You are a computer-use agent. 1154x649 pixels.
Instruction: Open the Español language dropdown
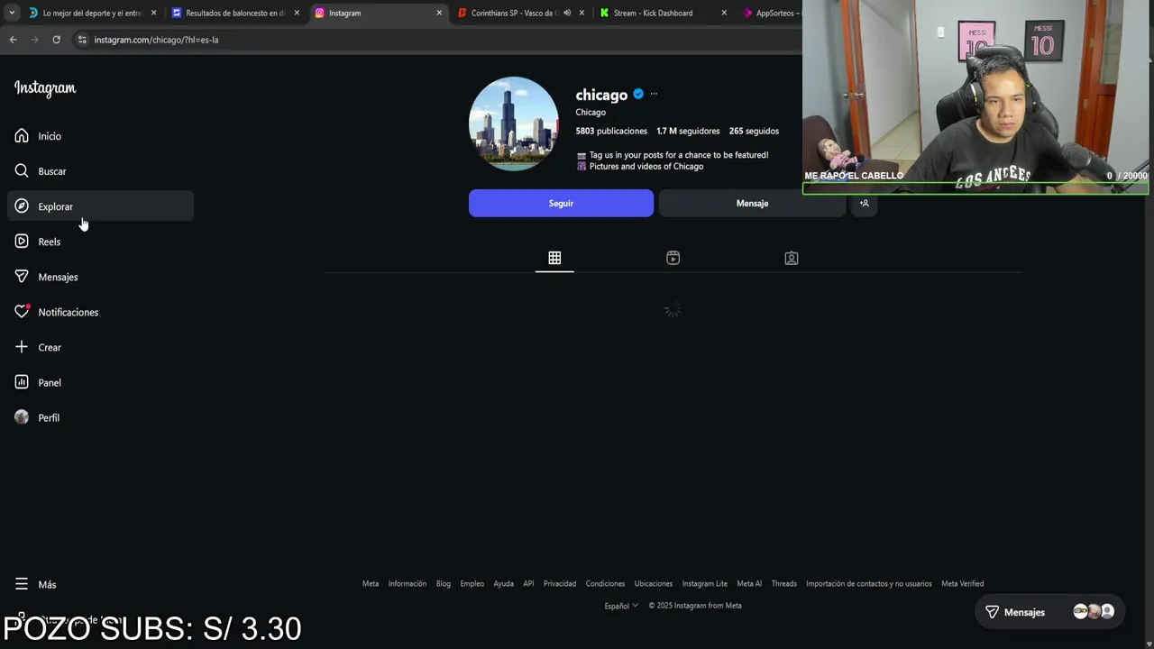pos(621,606)
